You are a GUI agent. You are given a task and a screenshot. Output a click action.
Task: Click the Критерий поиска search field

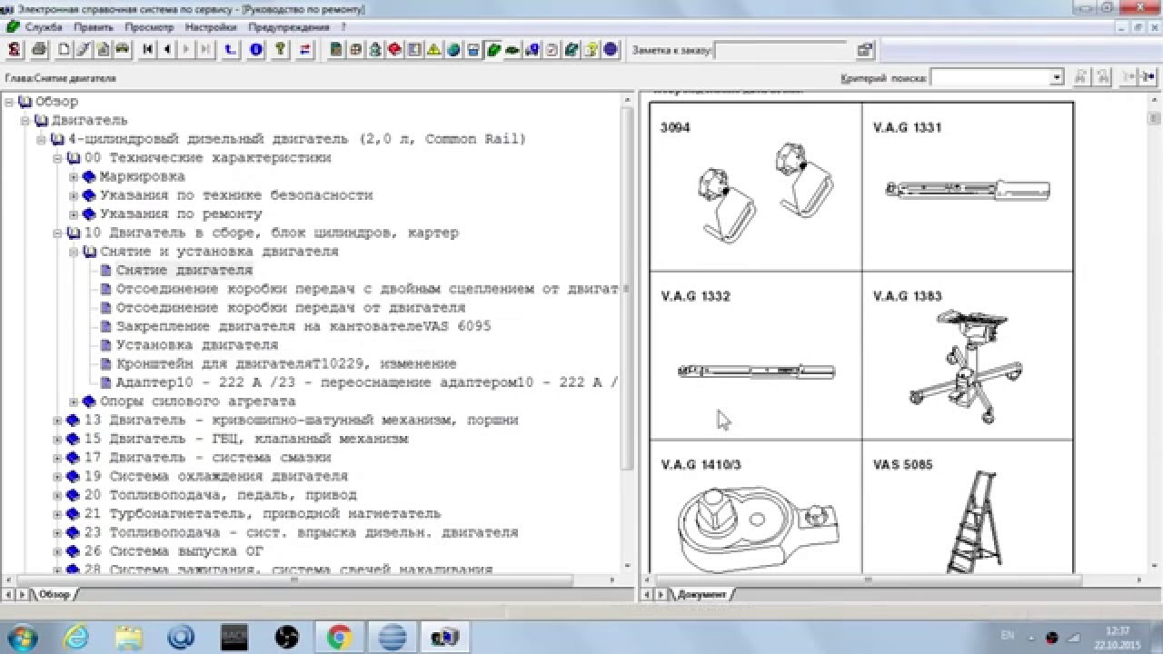click(989, 78)
